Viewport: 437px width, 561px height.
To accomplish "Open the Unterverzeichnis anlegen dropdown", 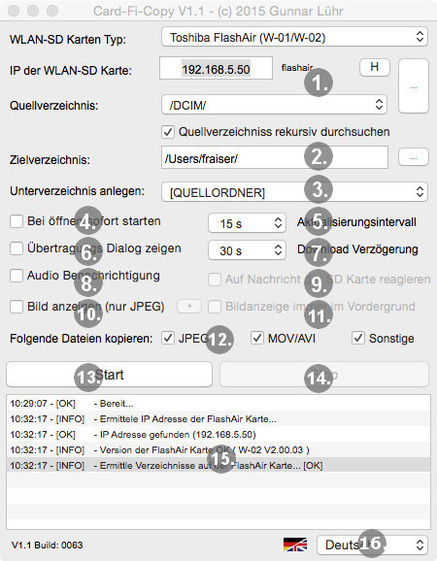I will click(x=294, y=192).
